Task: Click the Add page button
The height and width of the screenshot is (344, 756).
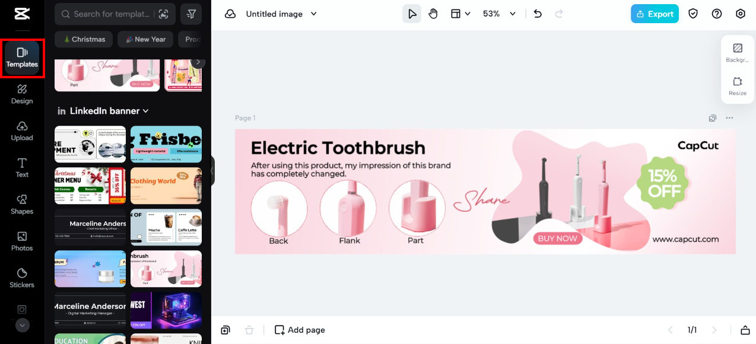Action: [x=300, y=330]
